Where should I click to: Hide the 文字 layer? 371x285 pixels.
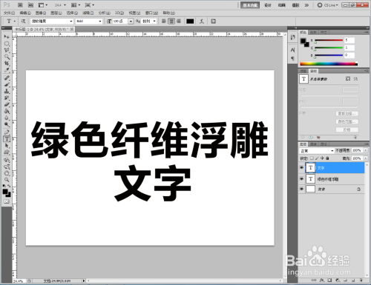[x=302, y=167]
